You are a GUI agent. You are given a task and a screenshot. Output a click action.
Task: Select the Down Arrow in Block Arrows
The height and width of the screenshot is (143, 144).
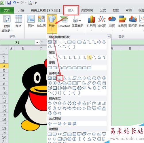(65, 103)
